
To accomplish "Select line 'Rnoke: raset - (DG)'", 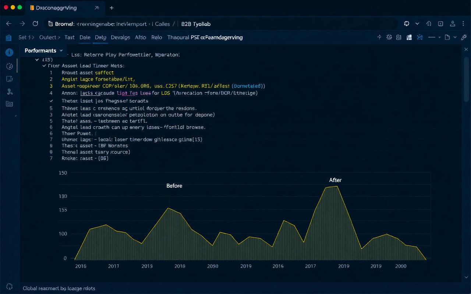I will pyautogui.click(x=85, y=158).
